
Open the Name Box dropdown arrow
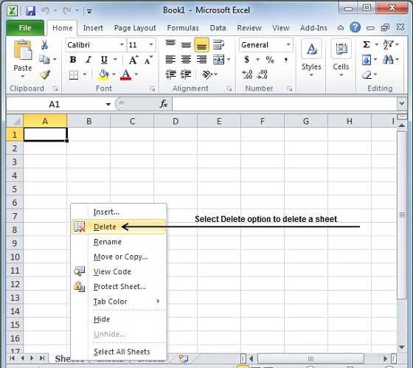point(108,104)
